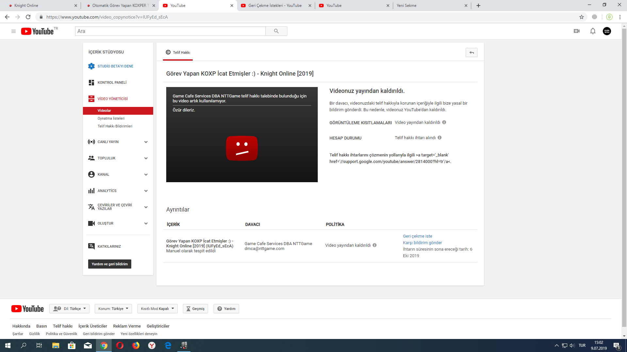Open the Dil Türkçe language dropdown
This screenshot has width=627, height=352.
70,309
